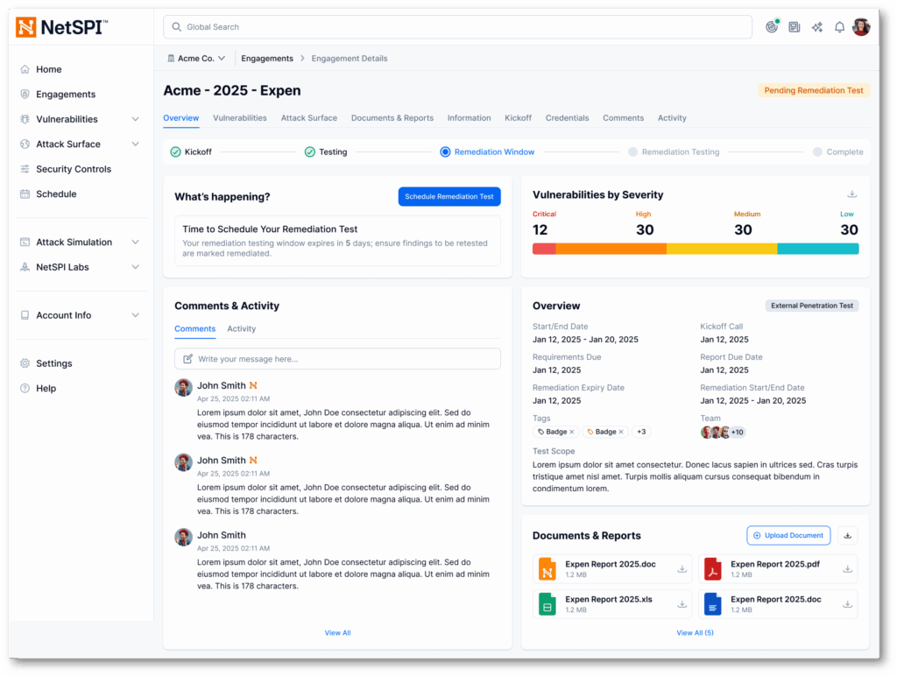The width and height of the screenshot is (897, 676).
Task: Click the NetSPI Labs flask icon
Action: (x=25, y=267)
